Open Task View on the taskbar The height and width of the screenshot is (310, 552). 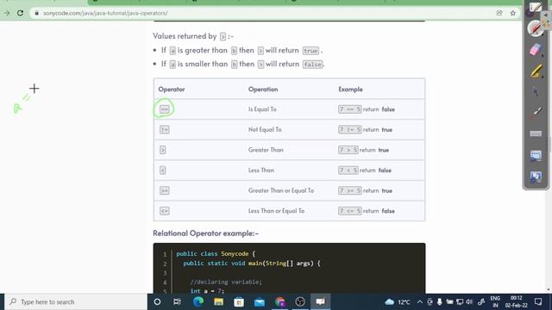pyautogui.click(x=177, y=301)
